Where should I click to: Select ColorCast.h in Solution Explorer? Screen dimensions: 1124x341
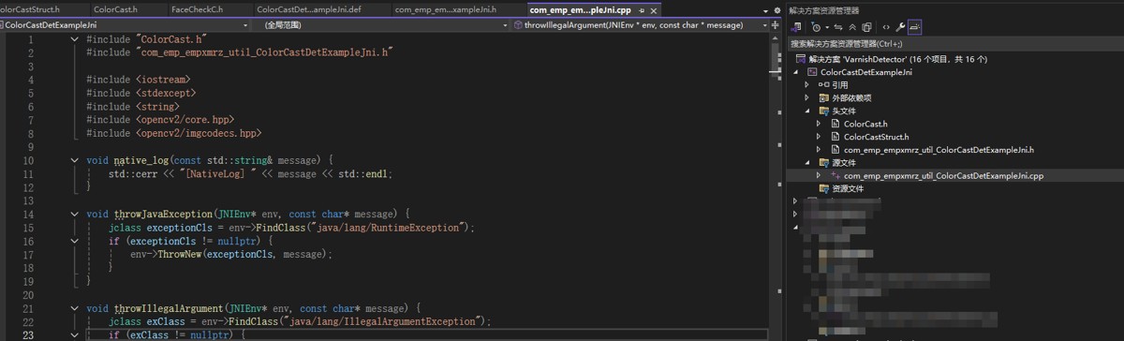865,124
